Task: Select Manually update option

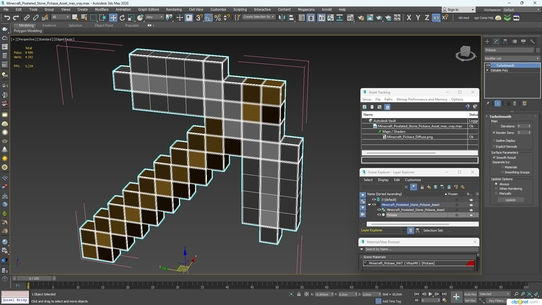Action: click(496, 193)
